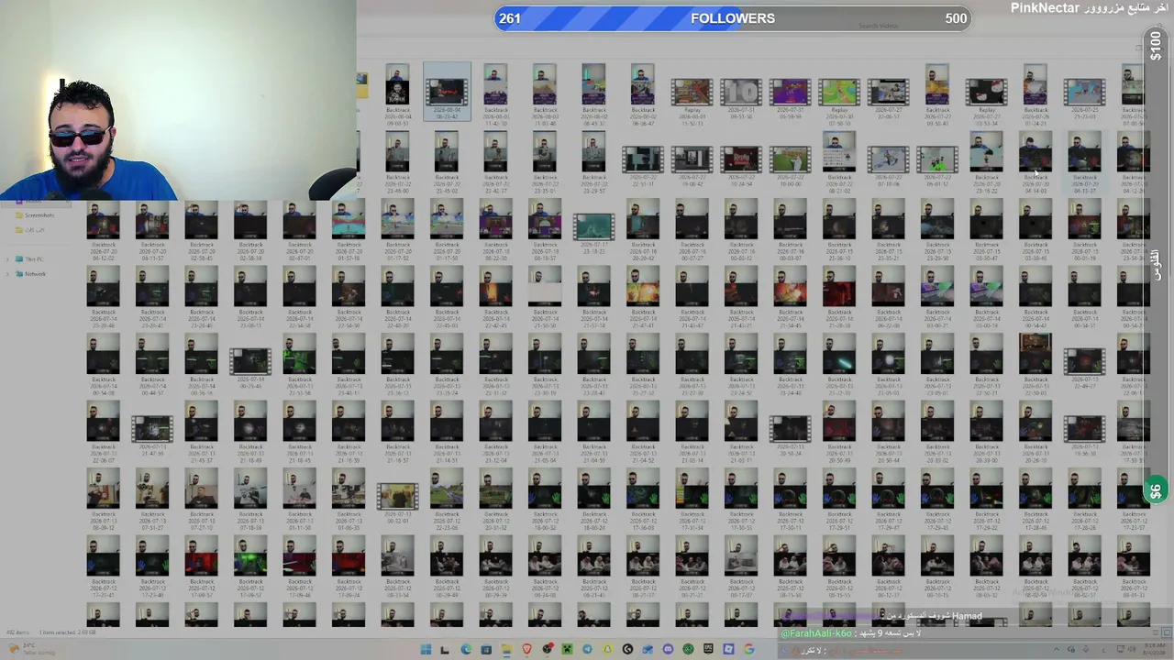
Task: Expand the Network tree node
Action: [7, 274]
